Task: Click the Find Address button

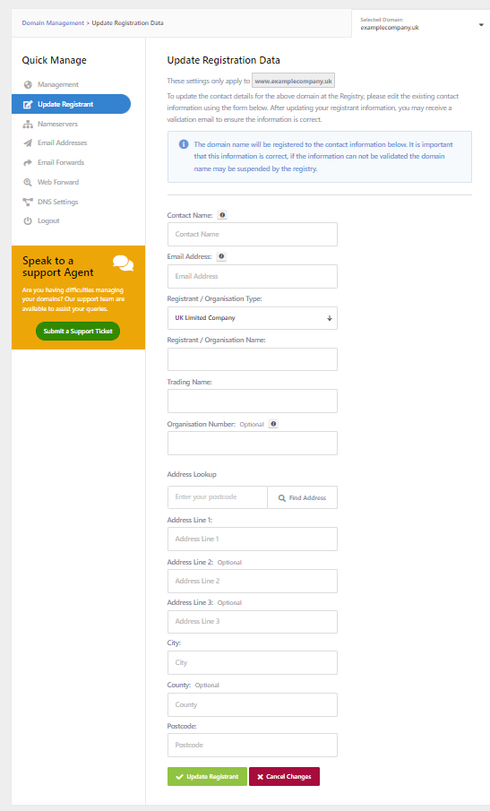Action: 303,497
